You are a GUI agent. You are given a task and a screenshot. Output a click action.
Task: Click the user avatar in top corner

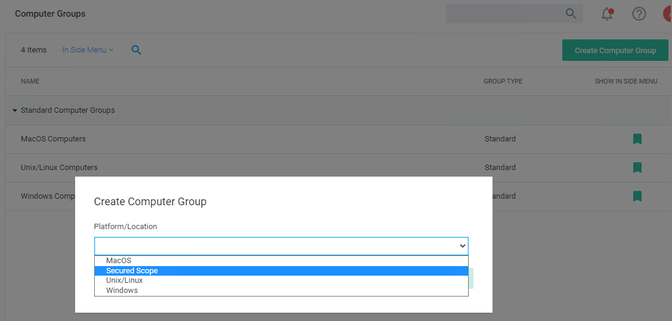[x=668, y=14]
